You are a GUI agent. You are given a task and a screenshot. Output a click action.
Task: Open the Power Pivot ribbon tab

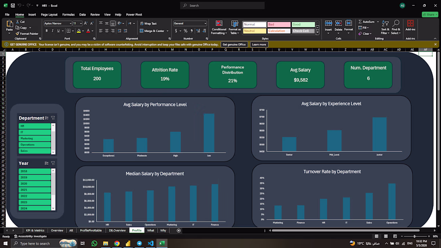(x=134, y=14)
